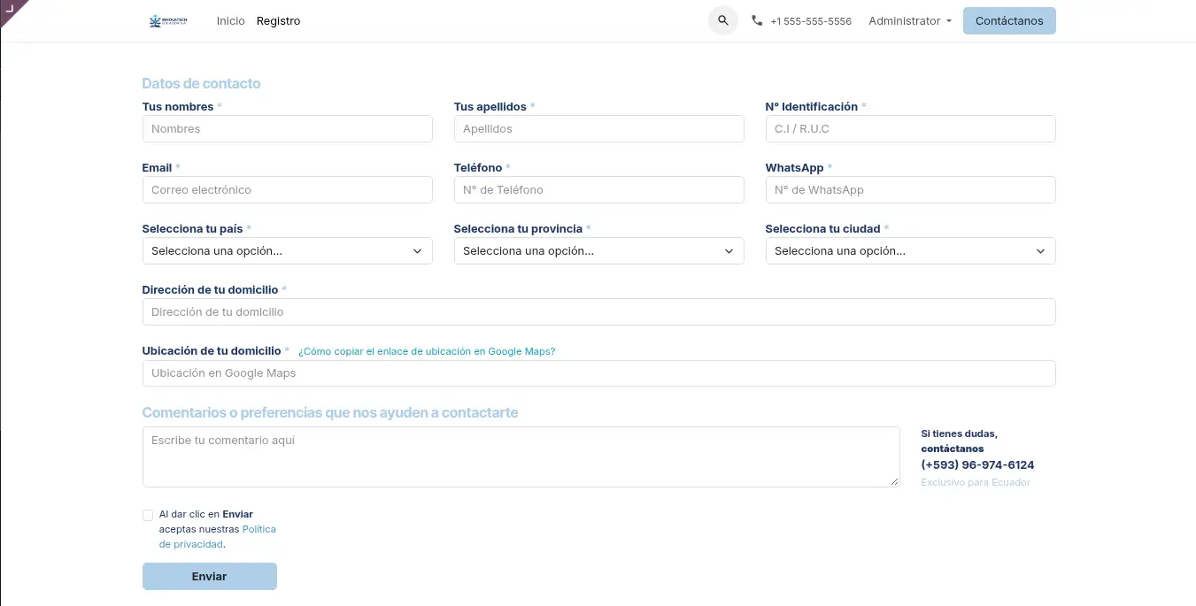Click the comment textarea
Image resolution: width=1196 pixels, height=606 pixels.
click(521, 457)
